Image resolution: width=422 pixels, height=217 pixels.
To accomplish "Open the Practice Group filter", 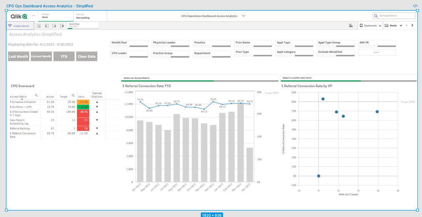I will (171, 54).
